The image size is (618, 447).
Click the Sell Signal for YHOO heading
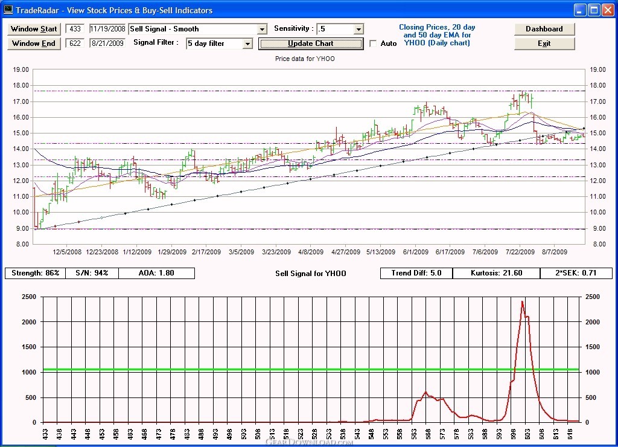[311, 274]
